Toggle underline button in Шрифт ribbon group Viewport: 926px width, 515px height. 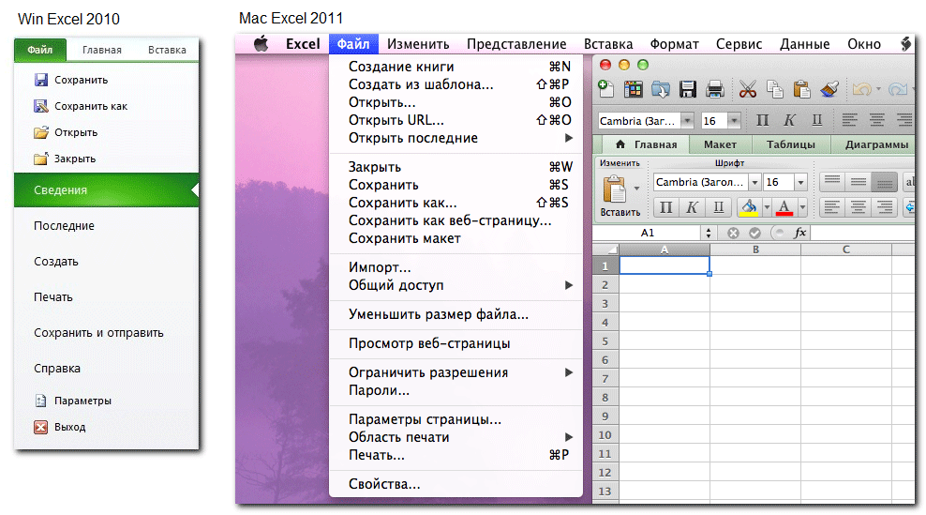pyautogui.click(x=718, y=207)
